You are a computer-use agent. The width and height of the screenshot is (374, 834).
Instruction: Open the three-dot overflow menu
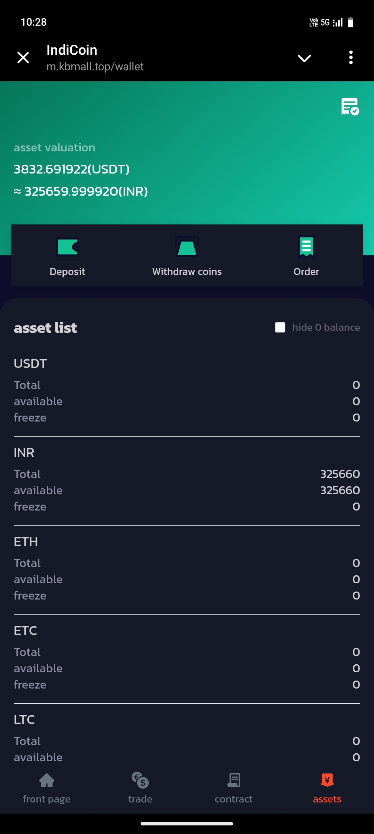[351, 58]
